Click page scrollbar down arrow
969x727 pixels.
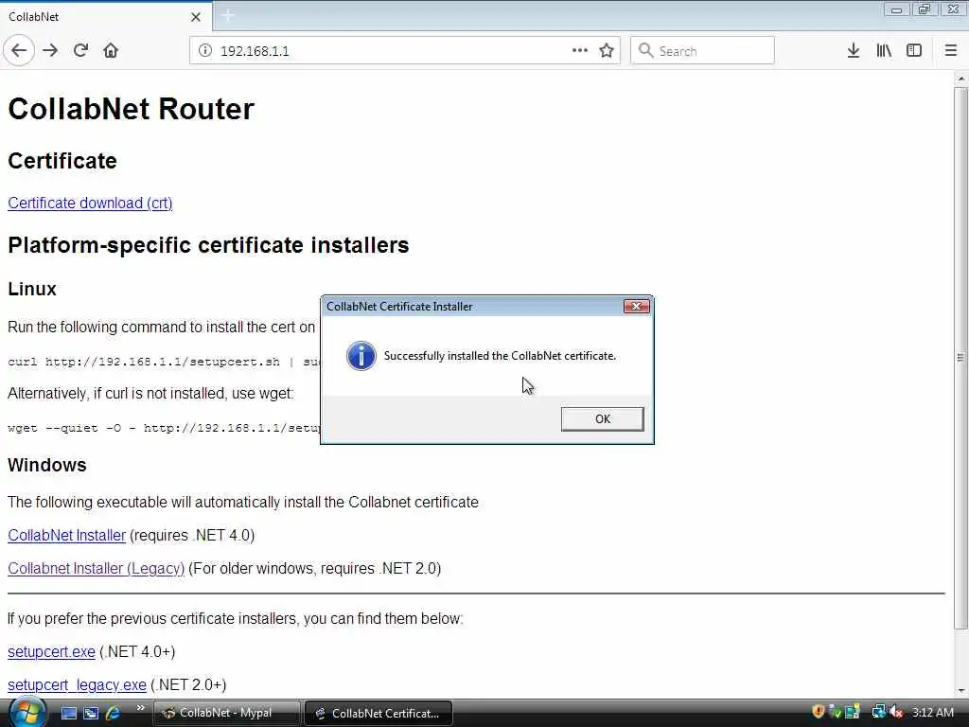(x=961, y=691)
